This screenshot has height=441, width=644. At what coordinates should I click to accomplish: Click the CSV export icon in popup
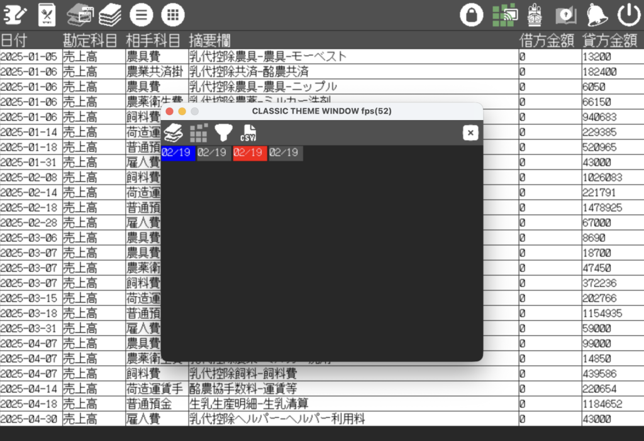pyautogui.click(x=248, y=133)
